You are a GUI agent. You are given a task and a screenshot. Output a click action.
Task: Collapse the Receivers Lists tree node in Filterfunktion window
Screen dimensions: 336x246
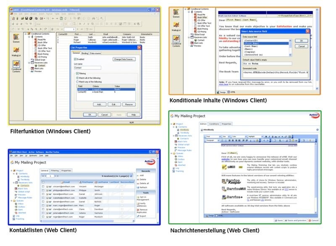pyautogui.click(x=29, y=62)
